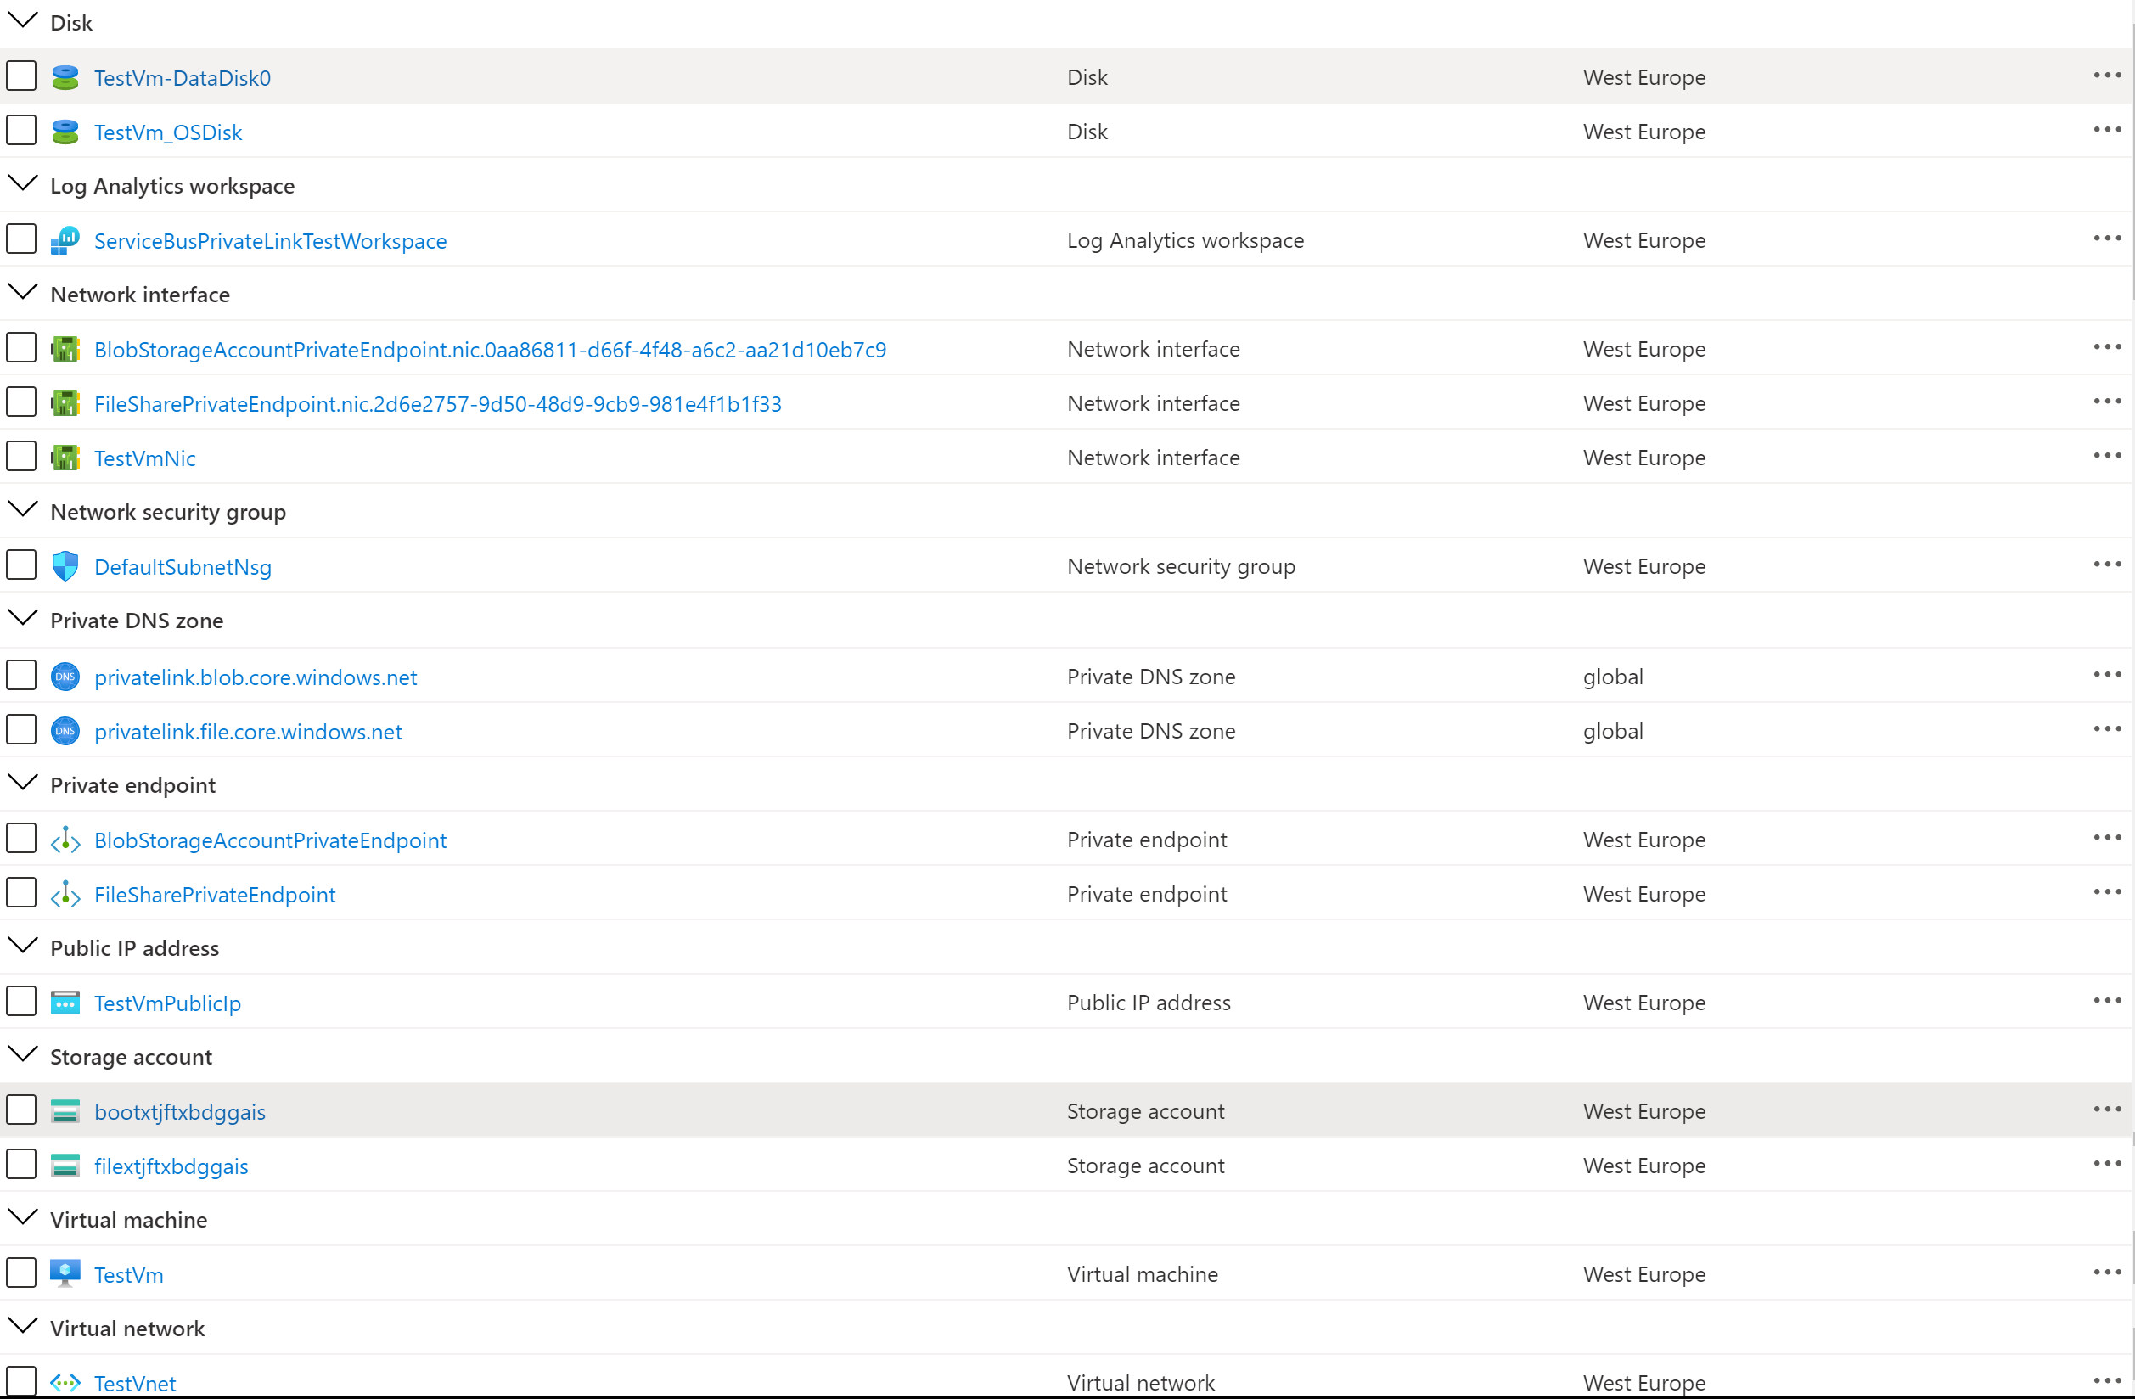This screenshot has height=1399, width=2135.
Task: Open the more options menu for TestVm-DataDisk0
Action: tap(2106, 76)
